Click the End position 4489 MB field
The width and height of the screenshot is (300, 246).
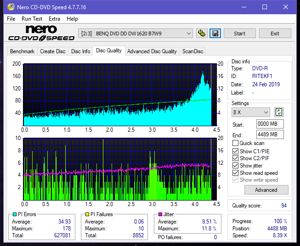coord(270,134)
